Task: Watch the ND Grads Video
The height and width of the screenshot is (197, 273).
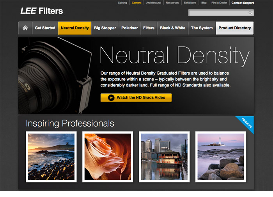Action: (136, 98)
